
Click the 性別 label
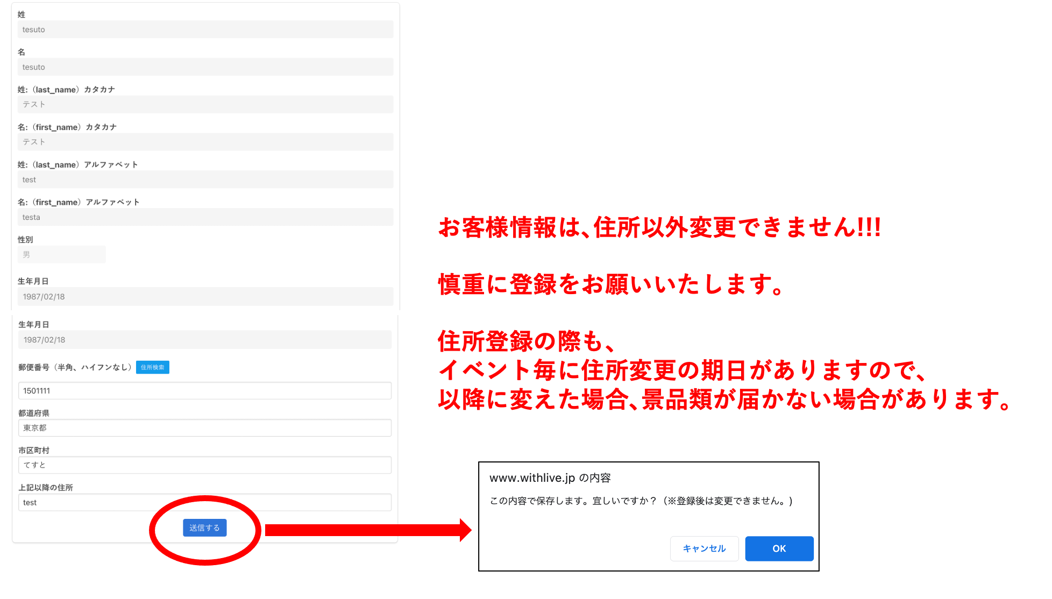25,239
